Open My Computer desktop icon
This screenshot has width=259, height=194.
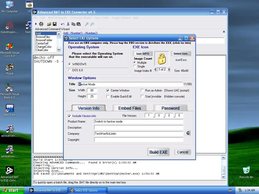point(10,7)
